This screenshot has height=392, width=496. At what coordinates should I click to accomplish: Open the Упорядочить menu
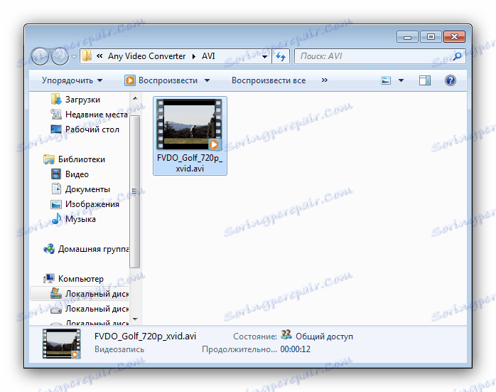(x=72, y=80)
